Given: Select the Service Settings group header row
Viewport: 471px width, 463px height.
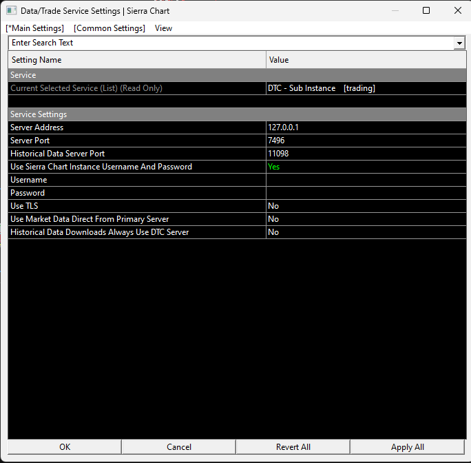Looking at the screenshot, I should tap(238, 114).
